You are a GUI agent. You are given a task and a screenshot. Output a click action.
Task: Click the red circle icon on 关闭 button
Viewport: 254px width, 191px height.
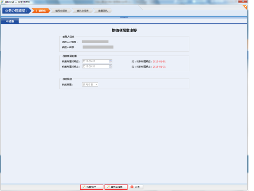click(132, 187)
